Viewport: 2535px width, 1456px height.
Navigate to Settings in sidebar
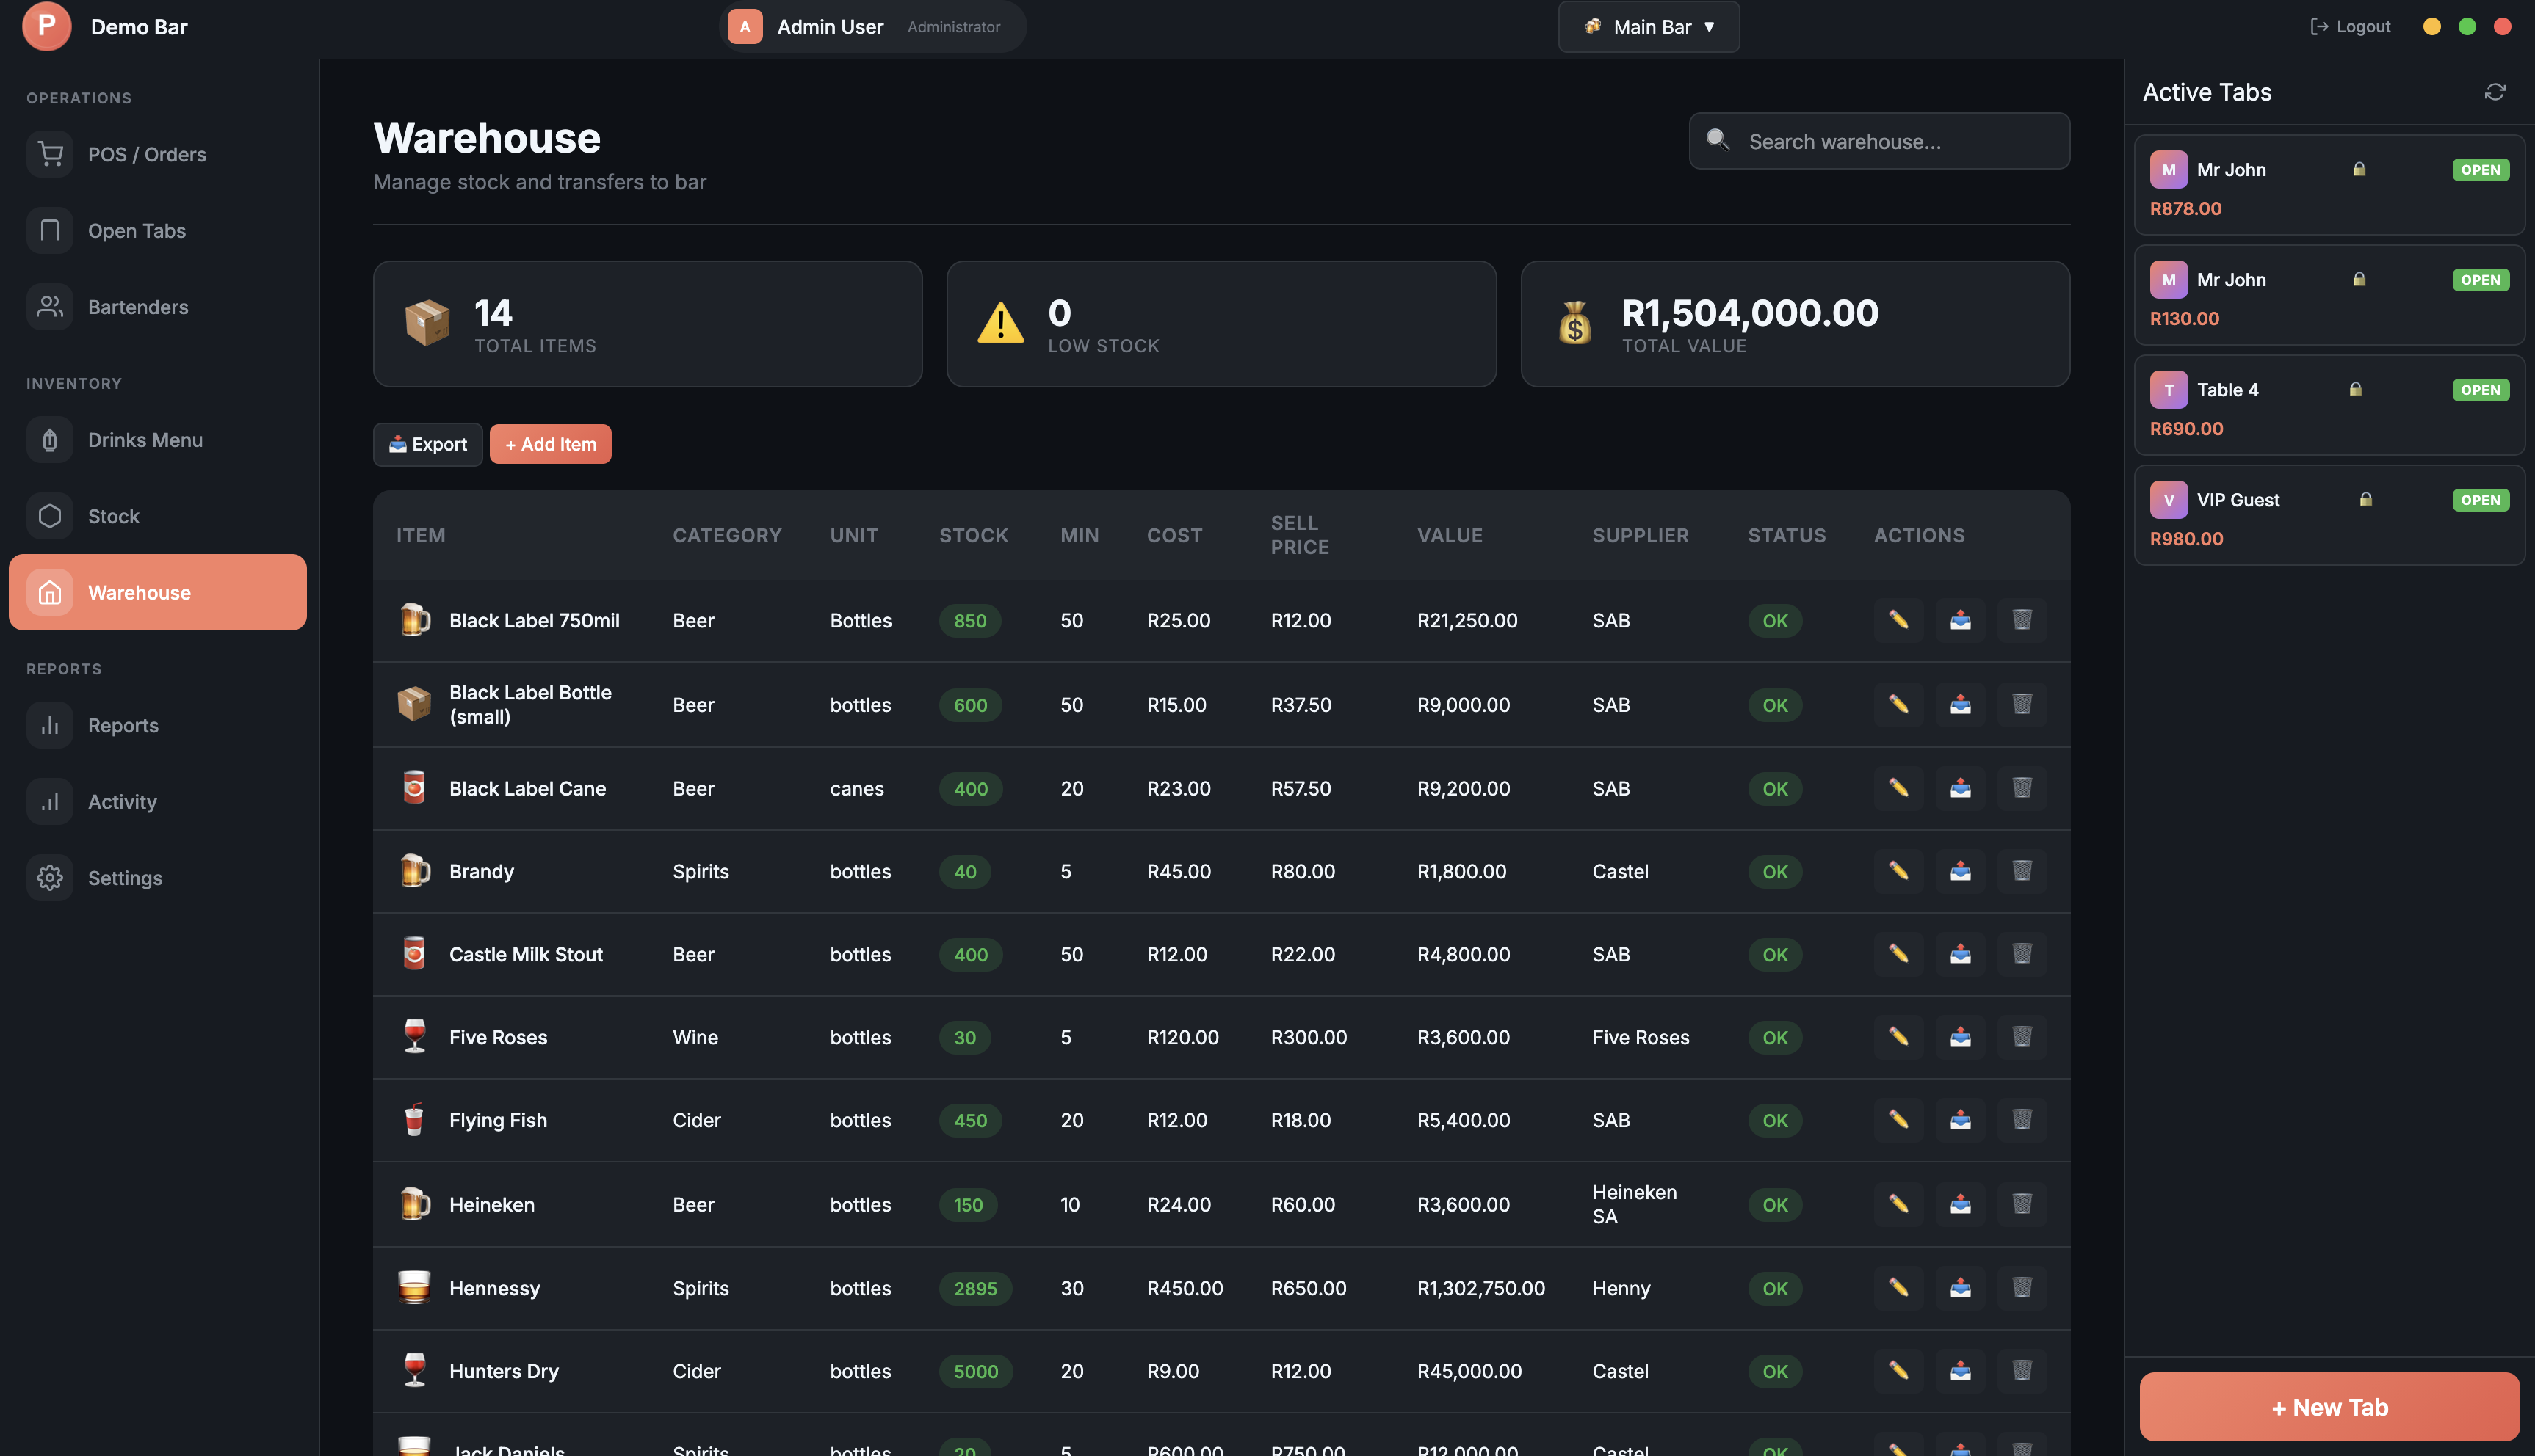pyautogui.click(x=125, y=878)
